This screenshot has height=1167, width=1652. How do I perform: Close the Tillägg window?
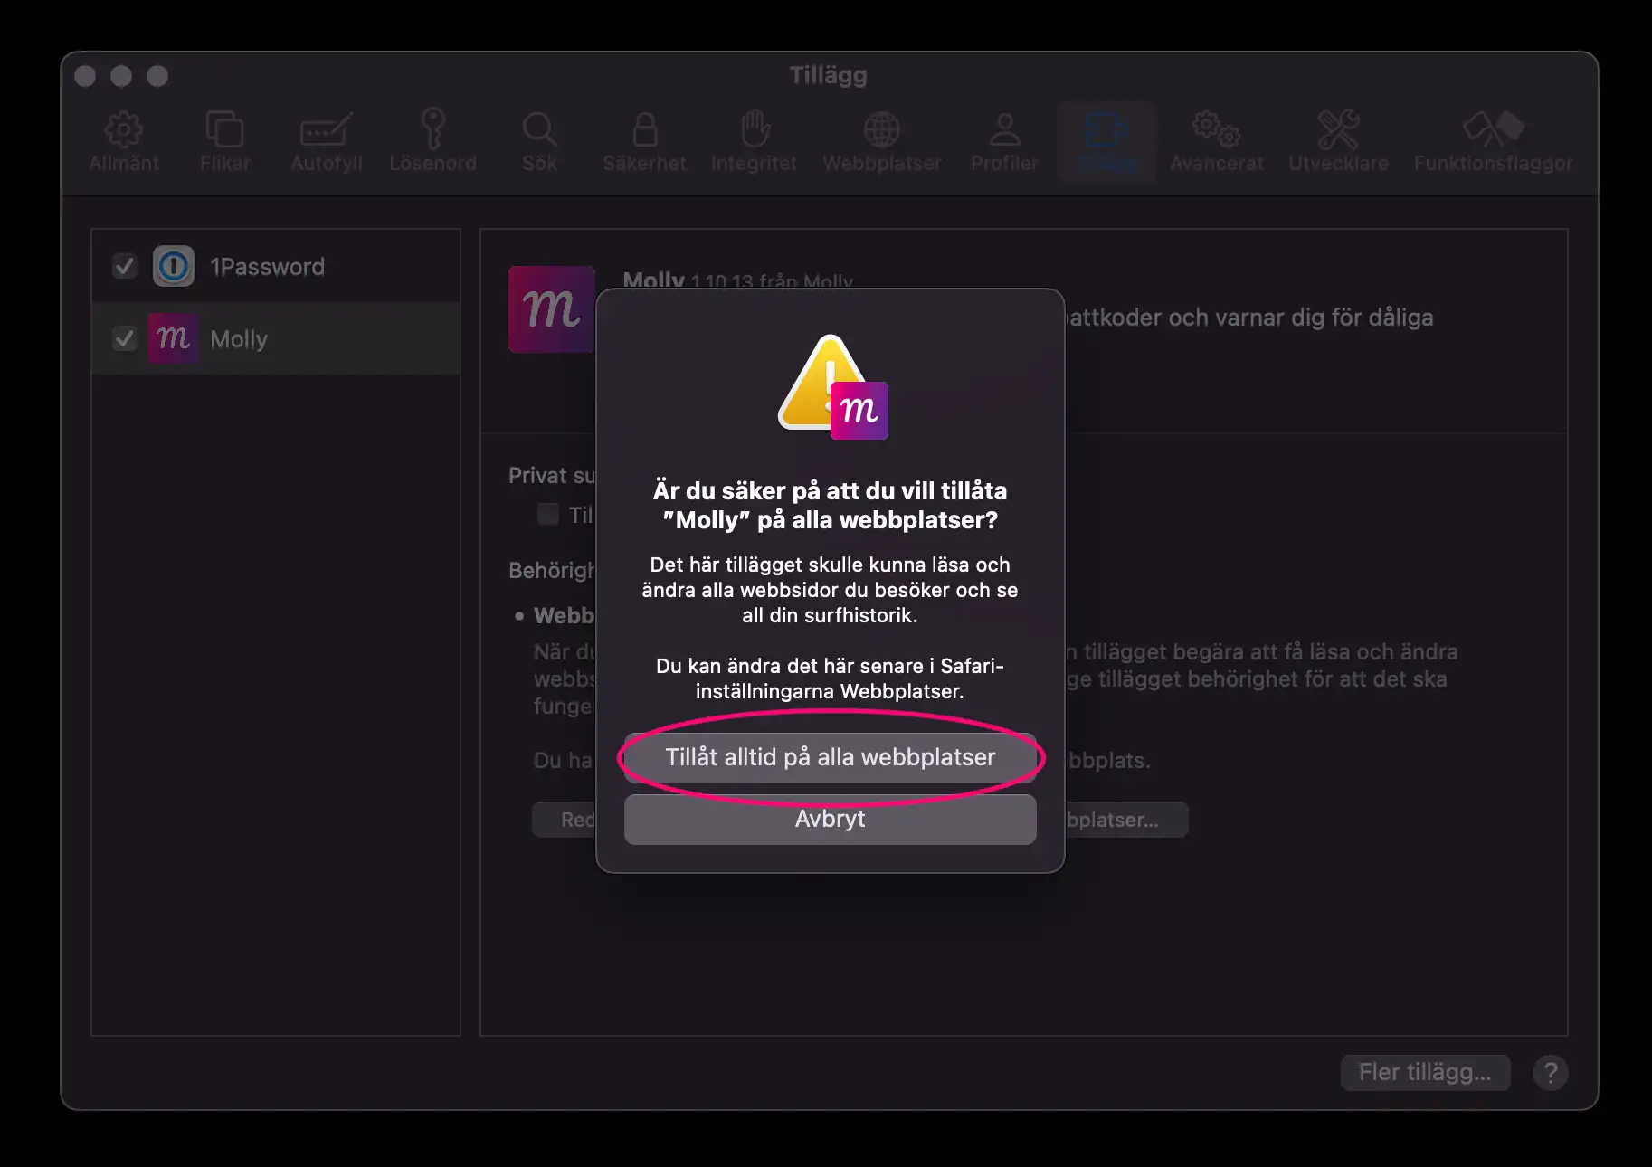[x=85, y=76]
